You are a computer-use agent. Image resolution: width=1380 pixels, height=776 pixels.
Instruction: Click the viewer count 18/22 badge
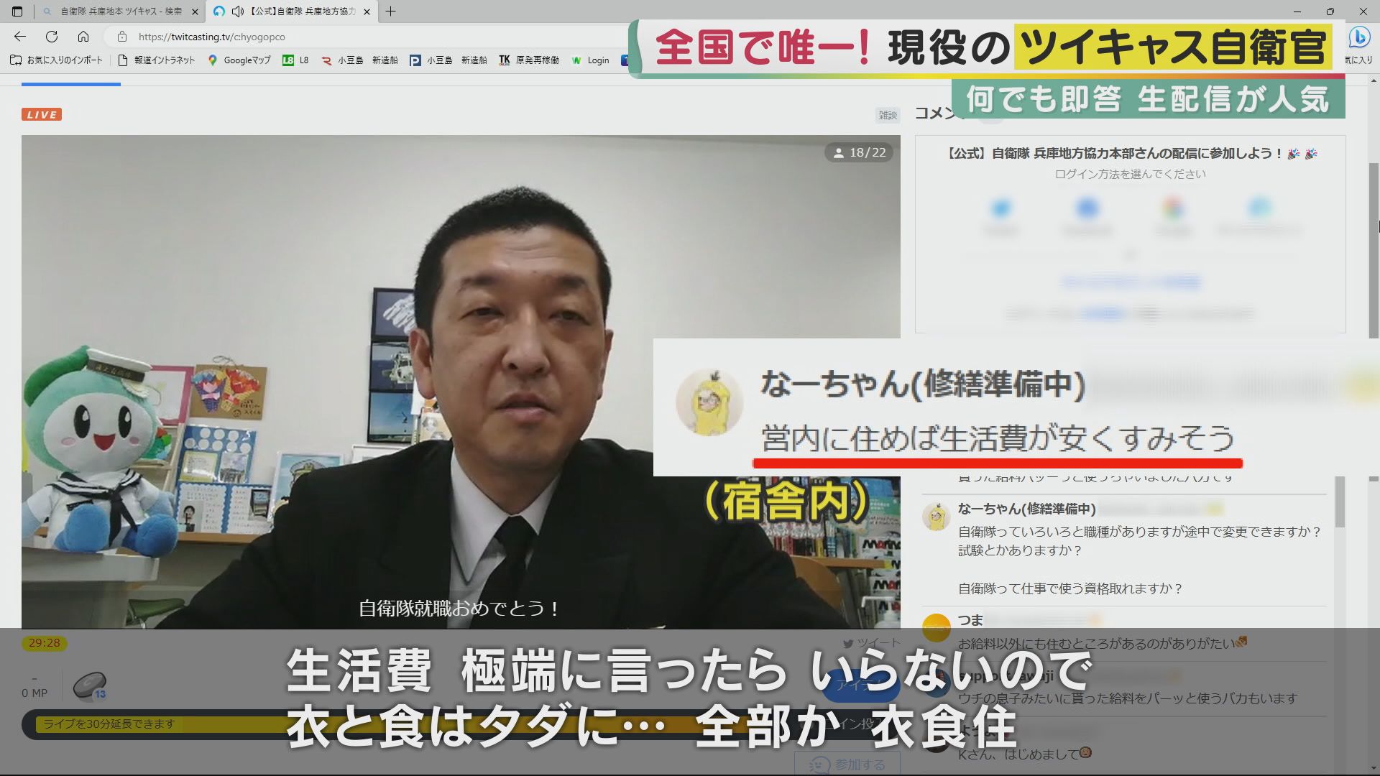click(860, 152)
